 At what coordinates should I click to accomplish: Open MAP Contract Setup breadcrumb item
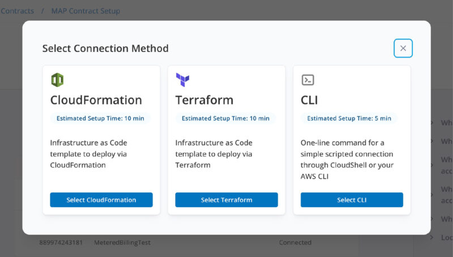tap(86, 11)
